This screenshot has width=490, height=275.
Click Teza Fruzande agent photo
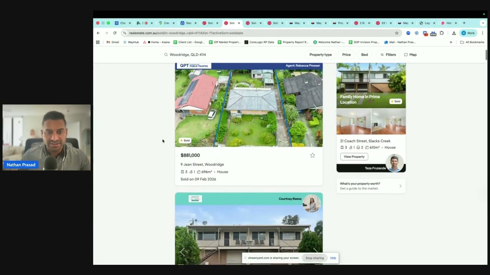coord(394,163)
